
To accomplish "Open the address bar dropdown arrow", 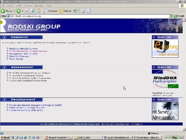I will [x=171, y=16].
